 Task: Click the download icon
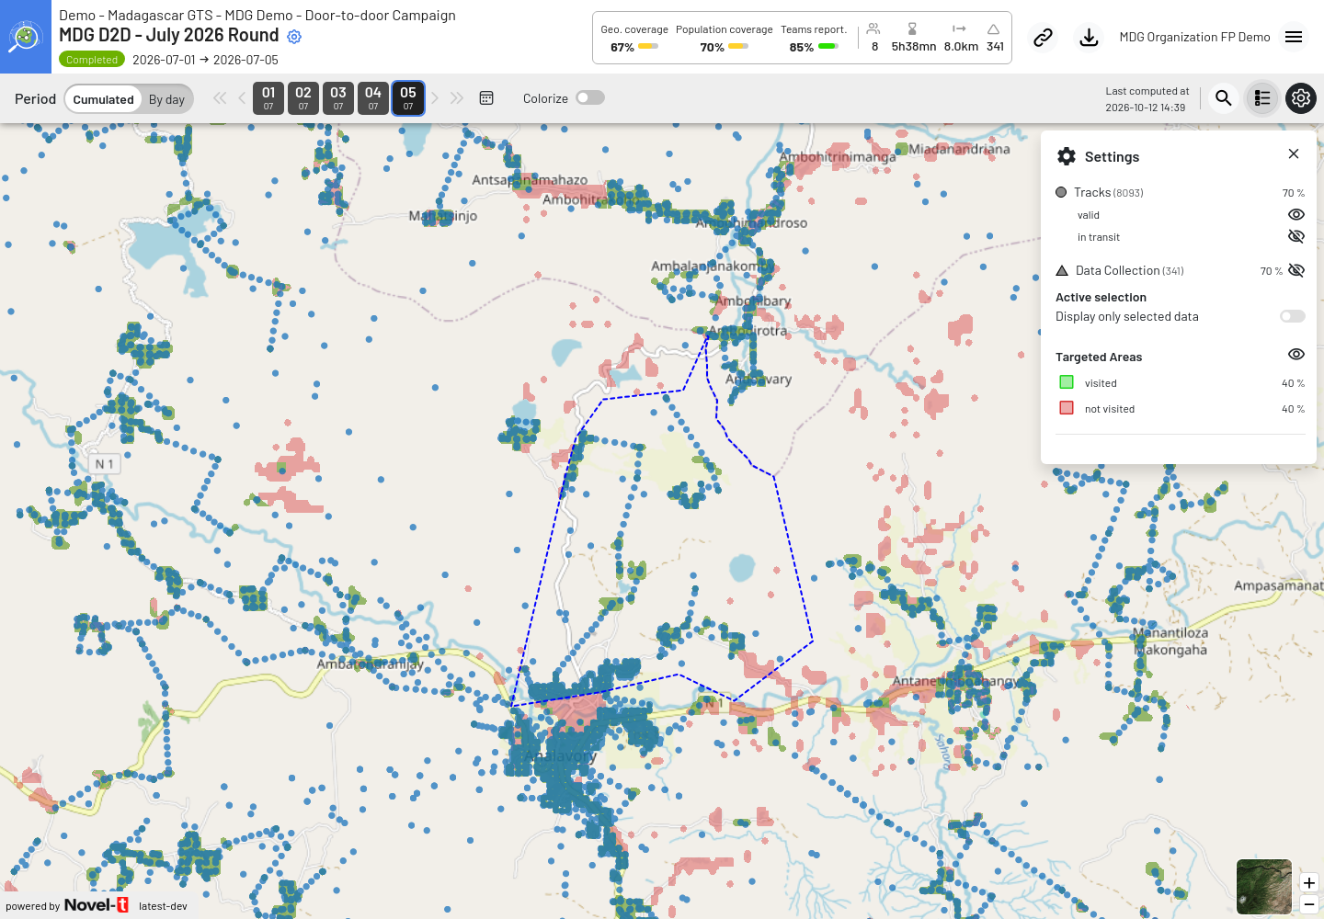pos(1089,38)
